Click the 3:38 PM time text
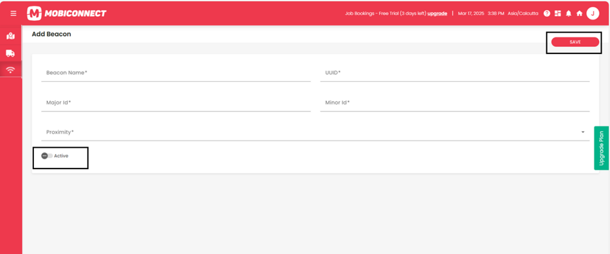 click(x=496, y=13)
